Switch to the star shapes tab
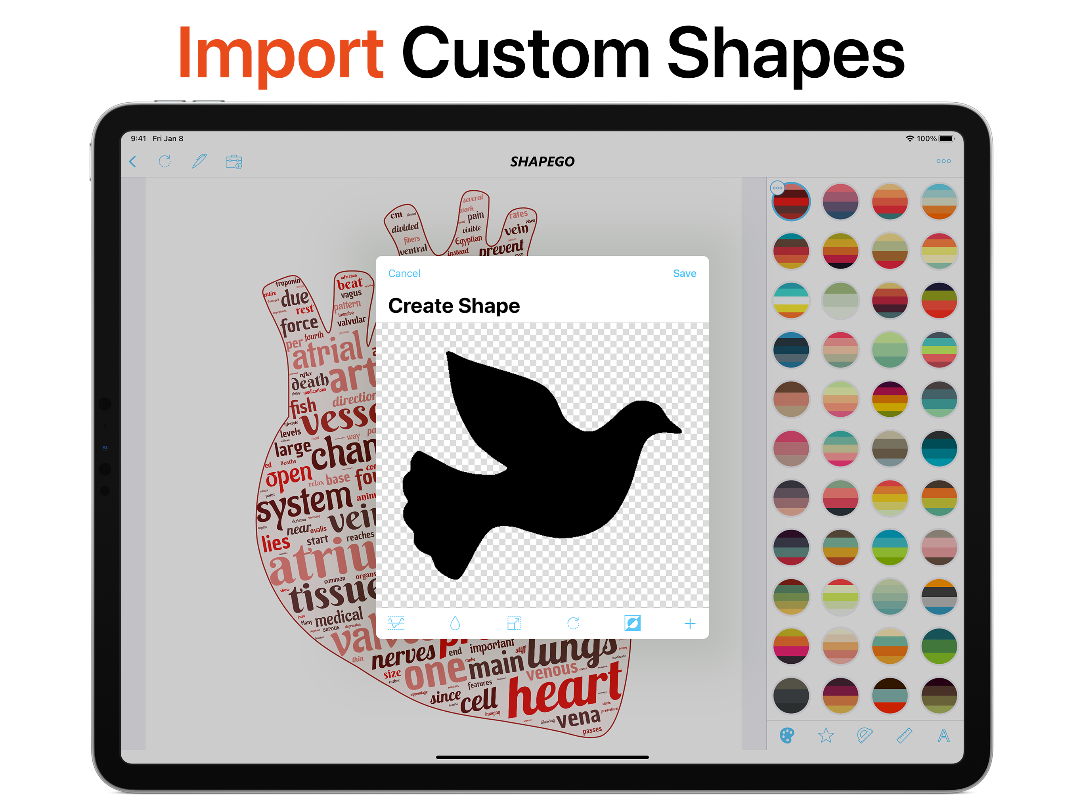 pos(826,735)
